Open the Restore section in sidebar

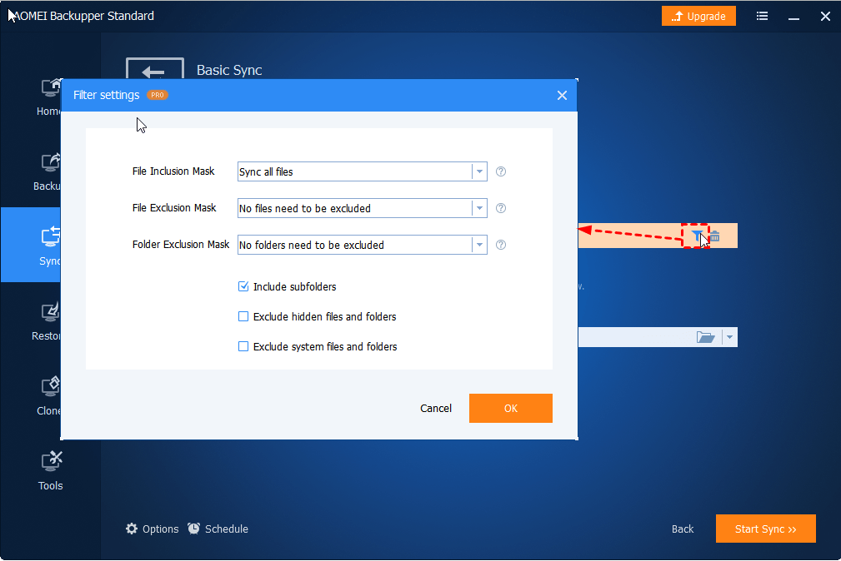coord(46,322)
